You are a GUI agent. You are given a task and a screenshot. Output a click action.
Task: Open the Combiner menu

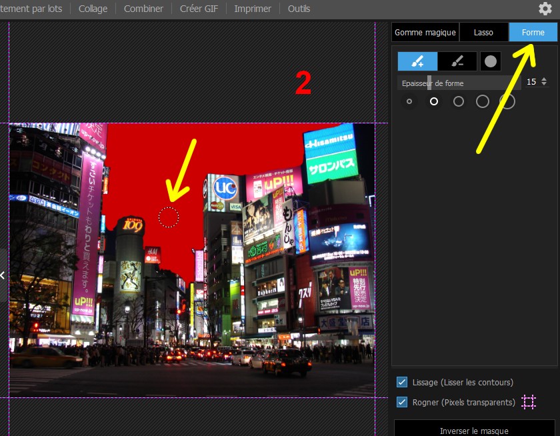(143, 9)
